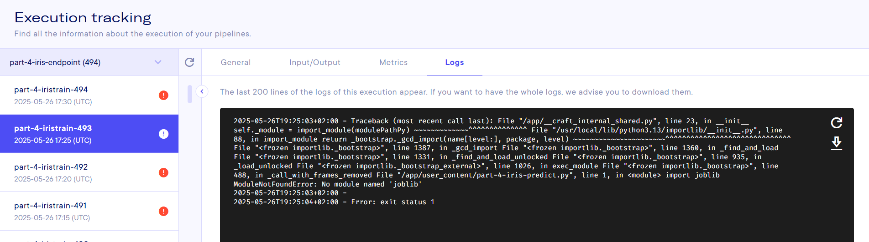Screen dimensions: 869x242
Task: Select execution part-4-iristrain-494
Action: (x=89, y=95)
